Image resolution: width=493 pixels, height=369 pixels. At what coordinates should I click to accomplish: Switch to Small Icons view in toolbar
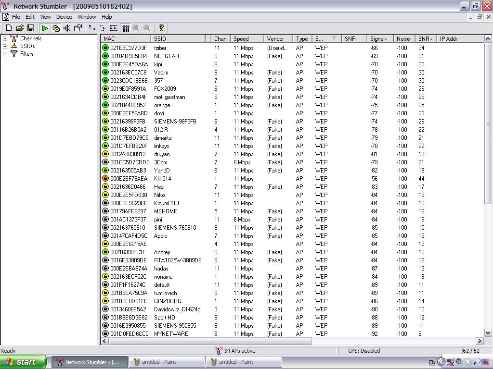[x=103, y=28]
